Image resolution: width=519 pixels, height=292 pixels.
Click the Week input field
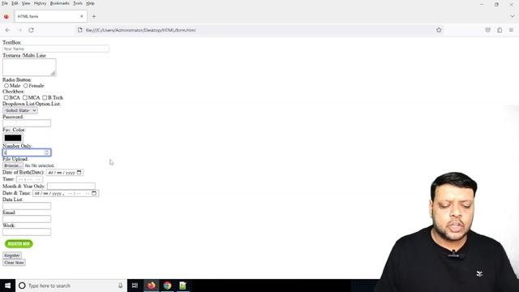(x=27, y=232)
